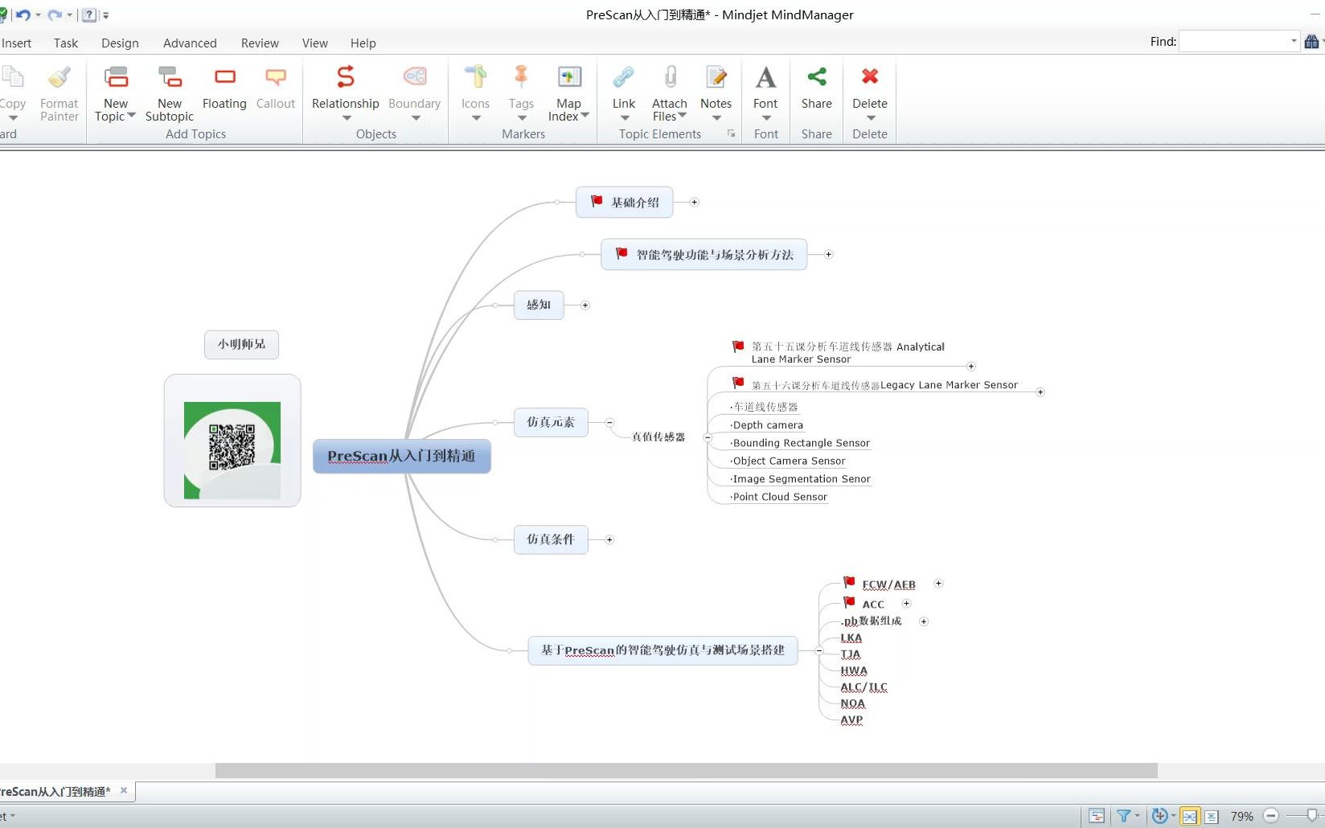Screen dimensions: 1325x828
Task: Expand the 基础介绍 topic
Action: [x=694, y=203]
